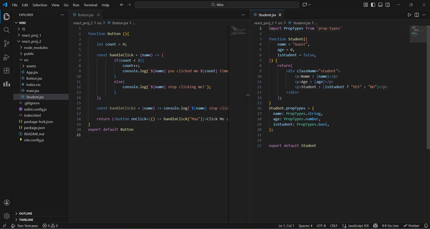Open the bar chart icon view in activity bar
This screenshot has height=229, width=430.
coord(6,84)
